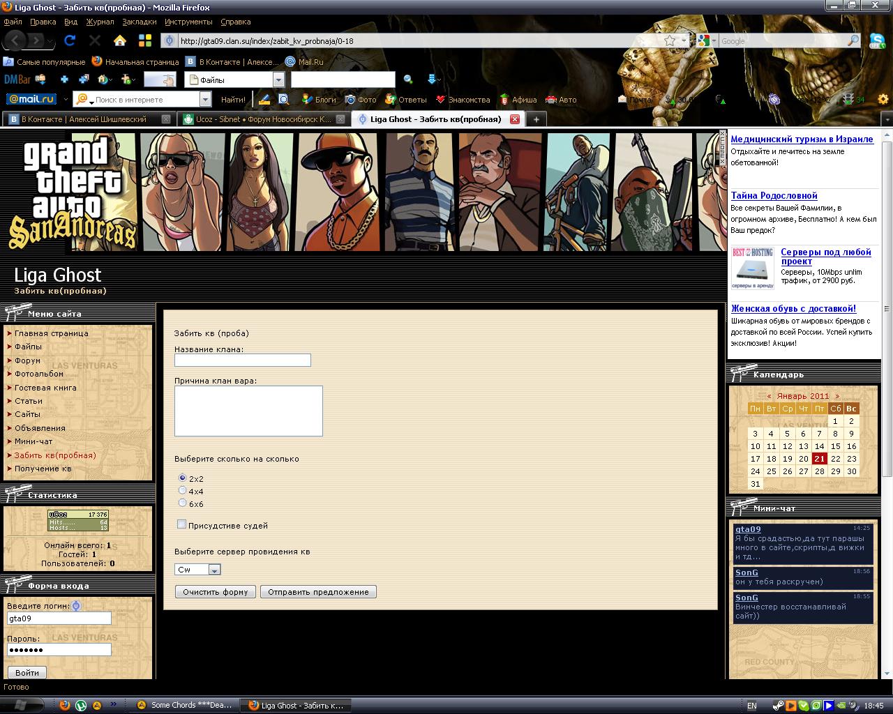The height and width of the screenshot is (714, 893).
Task: Select the 6x6 radio option
Action: (x=182, y=503)
